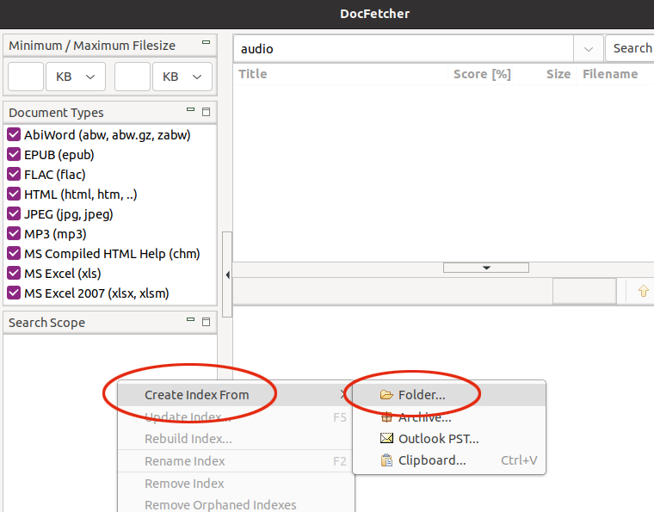654x512 pixels.
Task: Click the minimum filesize input field
Action: (26, 77)
